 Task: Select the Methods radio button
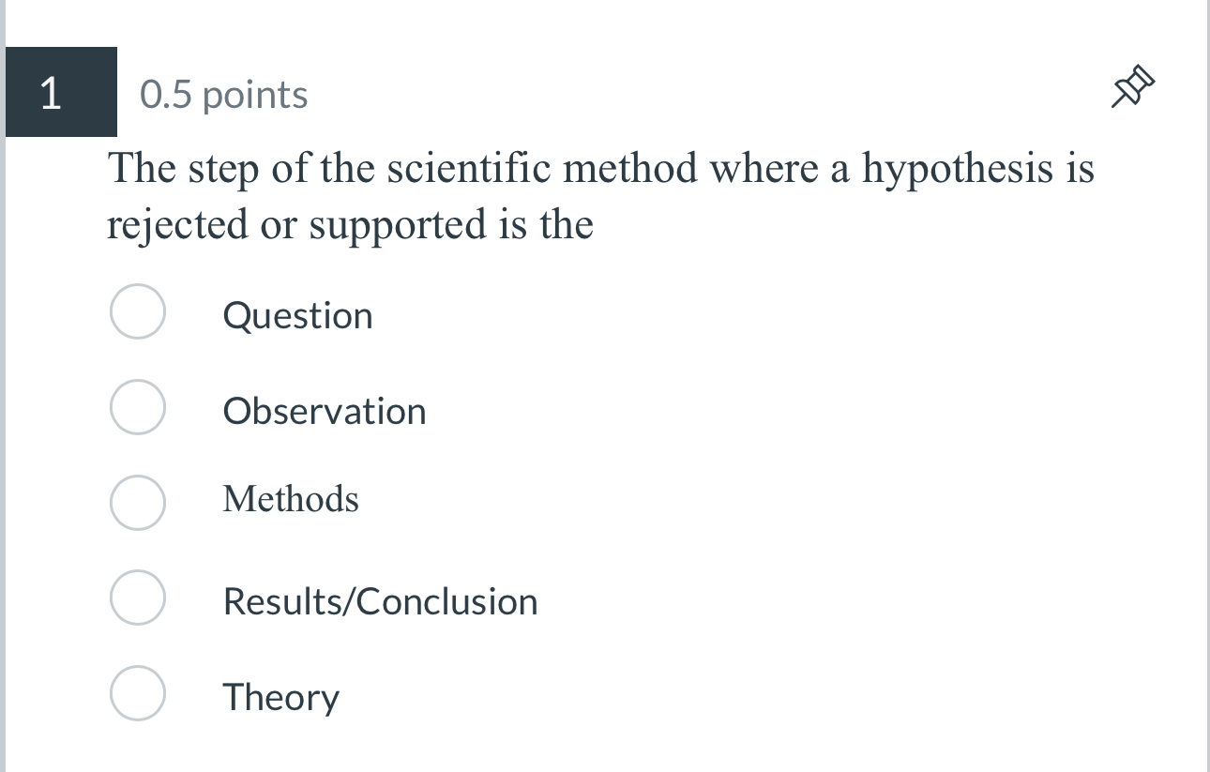pyautogui.click(x=137, y=503)
